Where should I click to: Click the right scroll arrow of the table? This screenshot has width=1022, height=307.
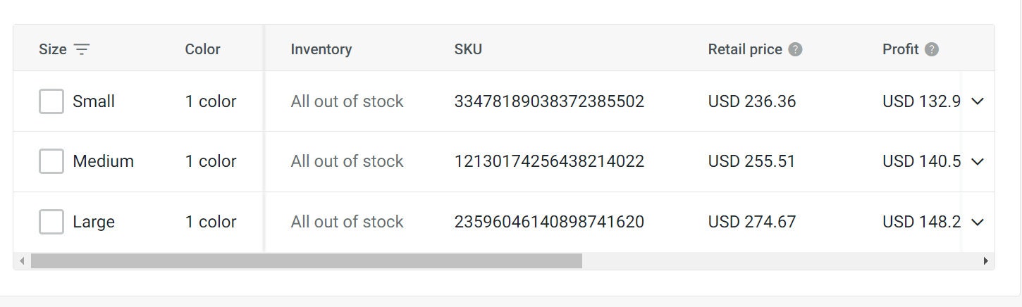click(x=985, y=261)
